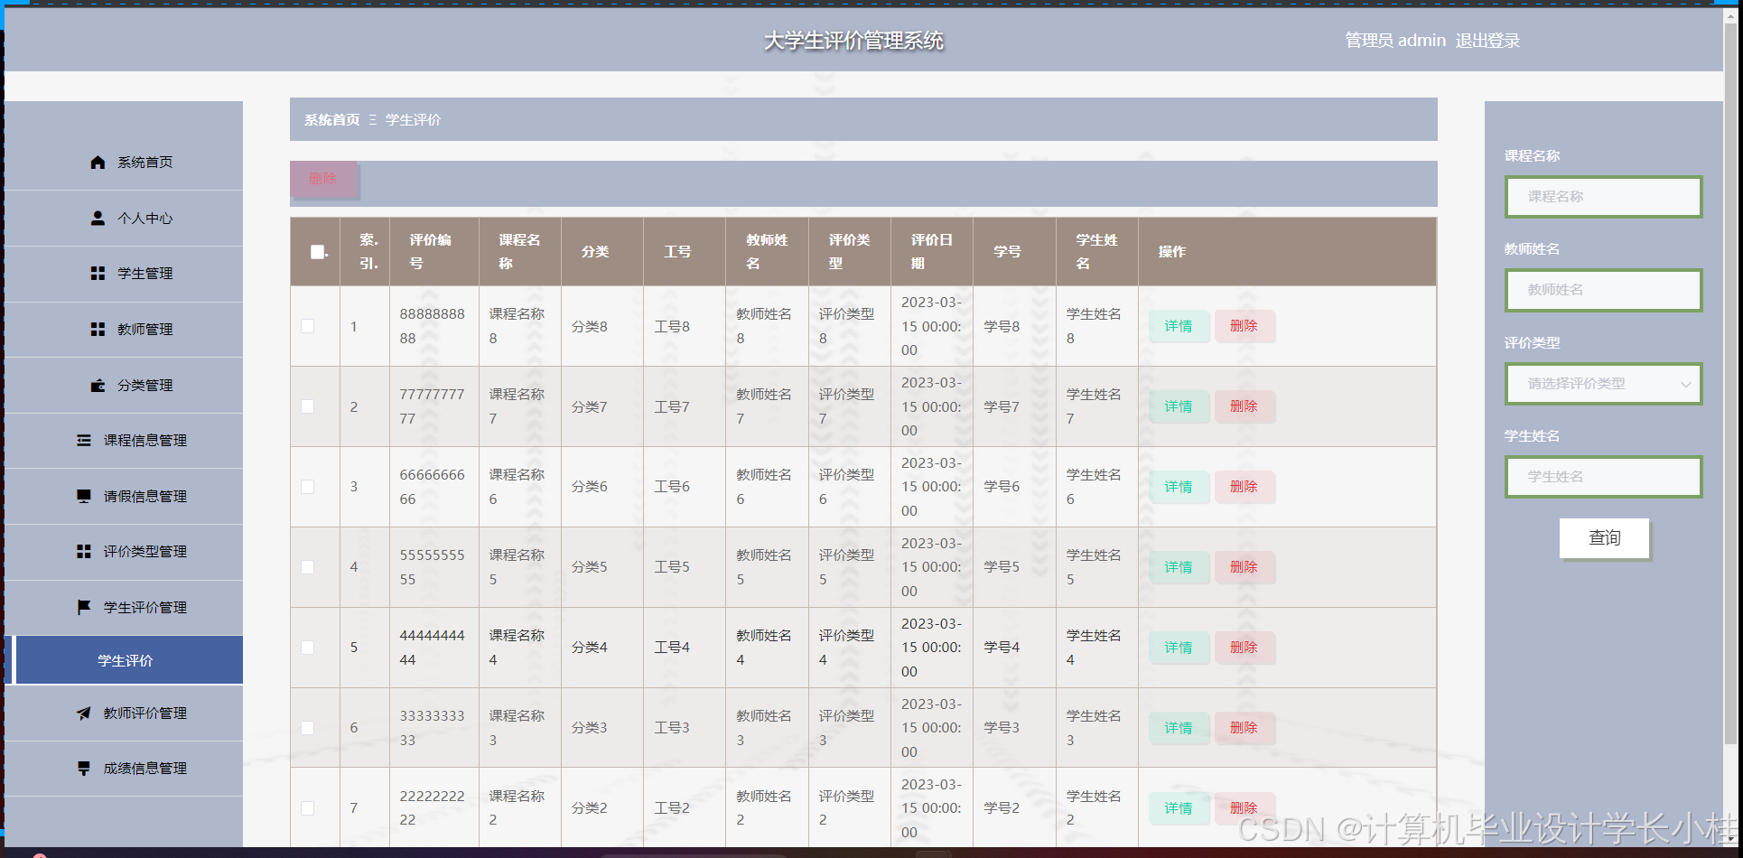Click the grid icon beside 教师管理
The height and width of the screenshot is (858, 1743).
98,330
